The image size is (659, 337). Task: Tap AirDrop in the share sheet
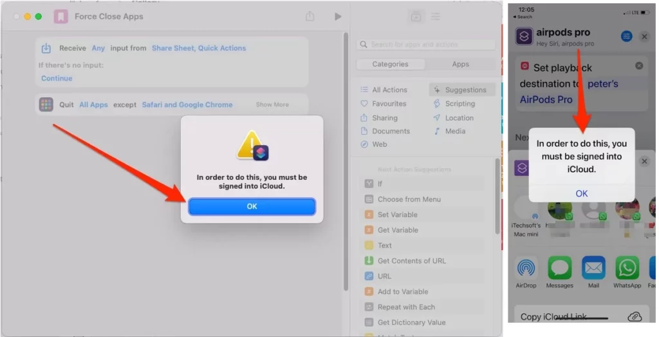(x=526, y=272)
